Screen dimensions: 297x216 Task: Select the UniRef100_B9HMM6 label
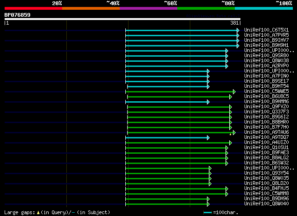(266, 102)
